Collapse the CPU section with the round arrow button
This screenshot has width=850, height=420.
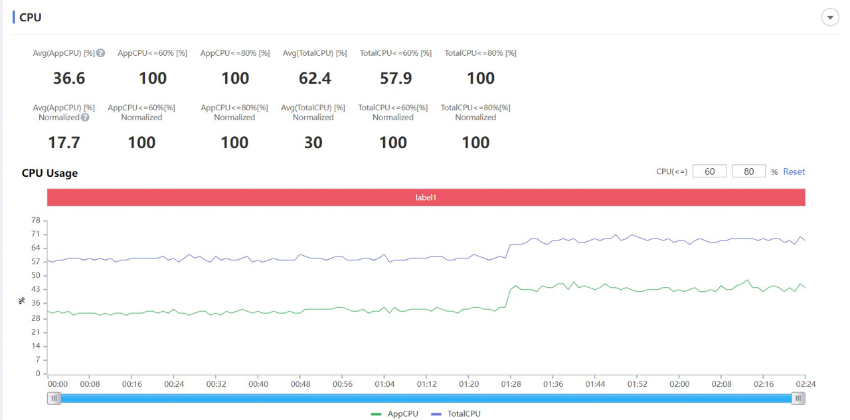pyautogui.click(x=830, y=17)
